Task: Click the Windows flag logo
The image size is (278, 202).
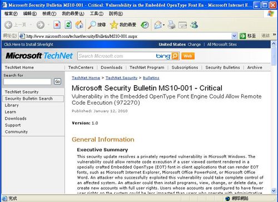Action: [271, 13]
